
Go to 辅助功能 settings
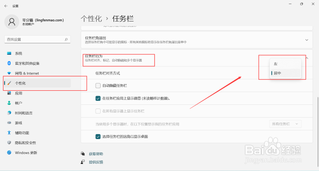[38, 133]
